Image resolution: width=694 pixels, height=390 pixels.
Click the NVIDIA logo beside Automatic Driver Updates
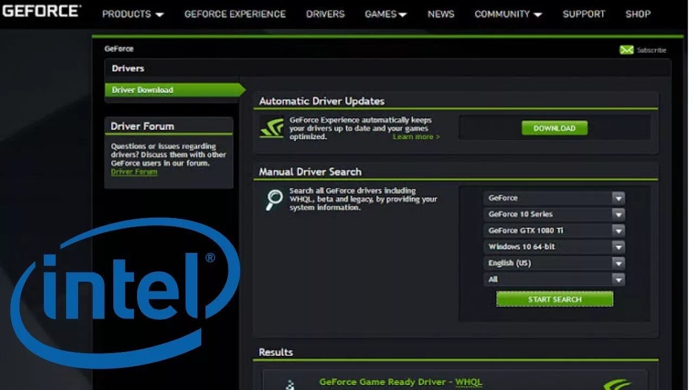coord(272,128)
